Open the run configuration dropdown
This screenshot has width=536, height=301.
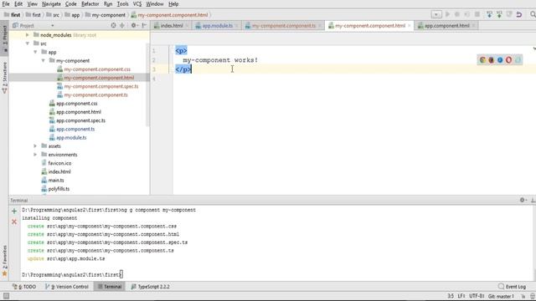pyautogui.click(x=436, y=15)
